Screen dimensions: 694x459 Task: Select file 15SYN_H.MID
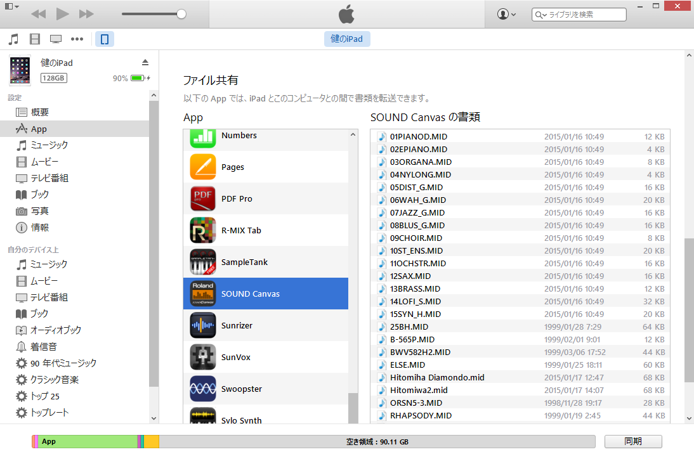pyautogui.click(x=520, y=314)
